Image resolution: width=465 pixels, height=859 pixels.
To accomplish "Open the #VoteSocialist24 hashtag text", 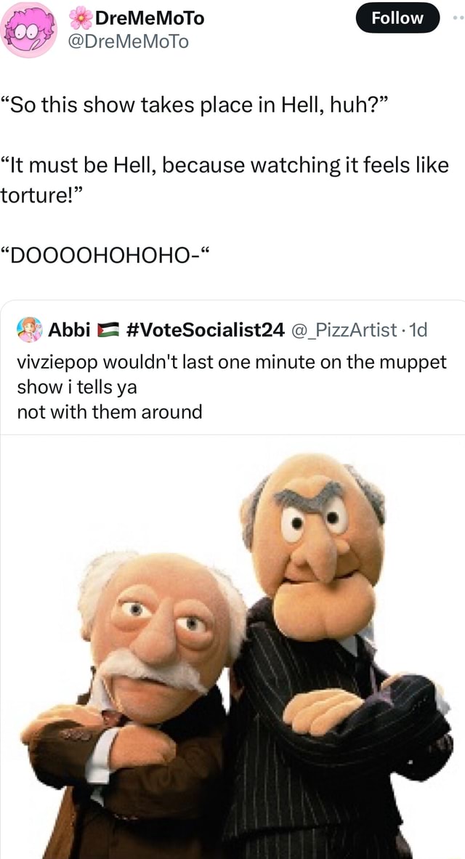I will click(206, 329).
